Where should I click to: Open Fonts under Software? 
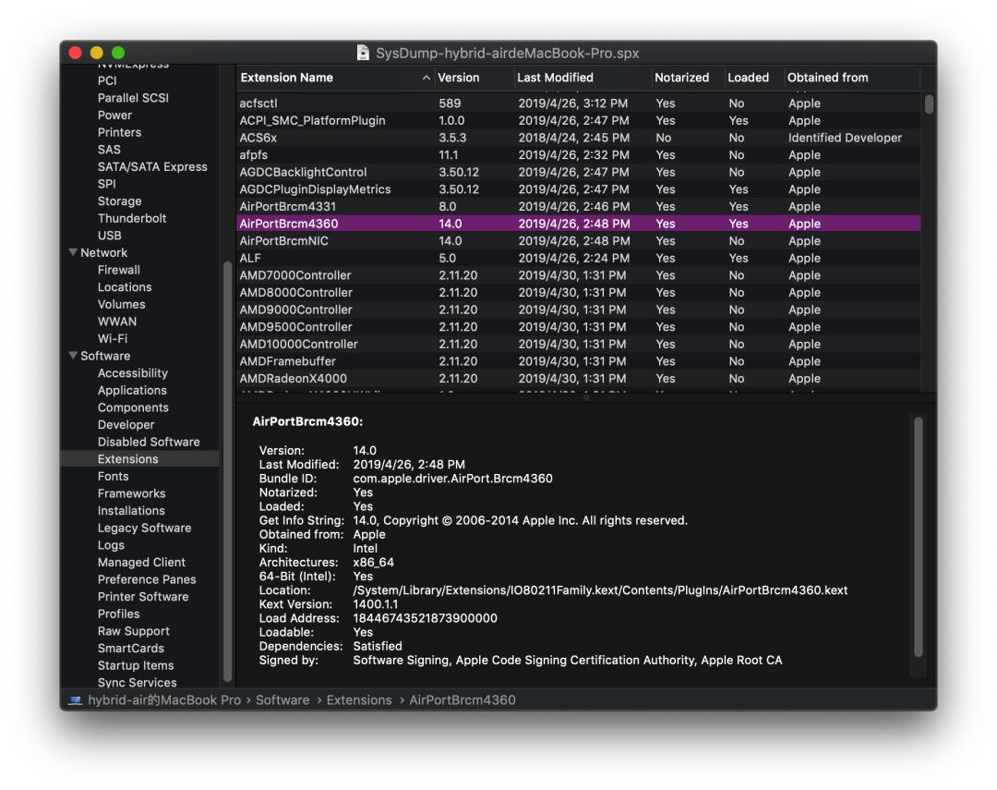pos(114,476)
